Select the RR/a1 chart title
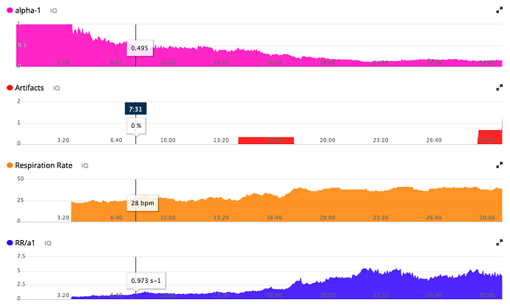 tap(24, 243)
